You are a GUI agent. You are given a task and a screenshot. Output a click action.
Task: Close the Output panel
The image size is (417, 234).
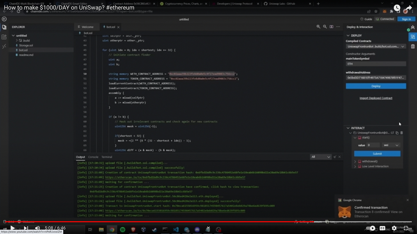[x=339, y=157]
